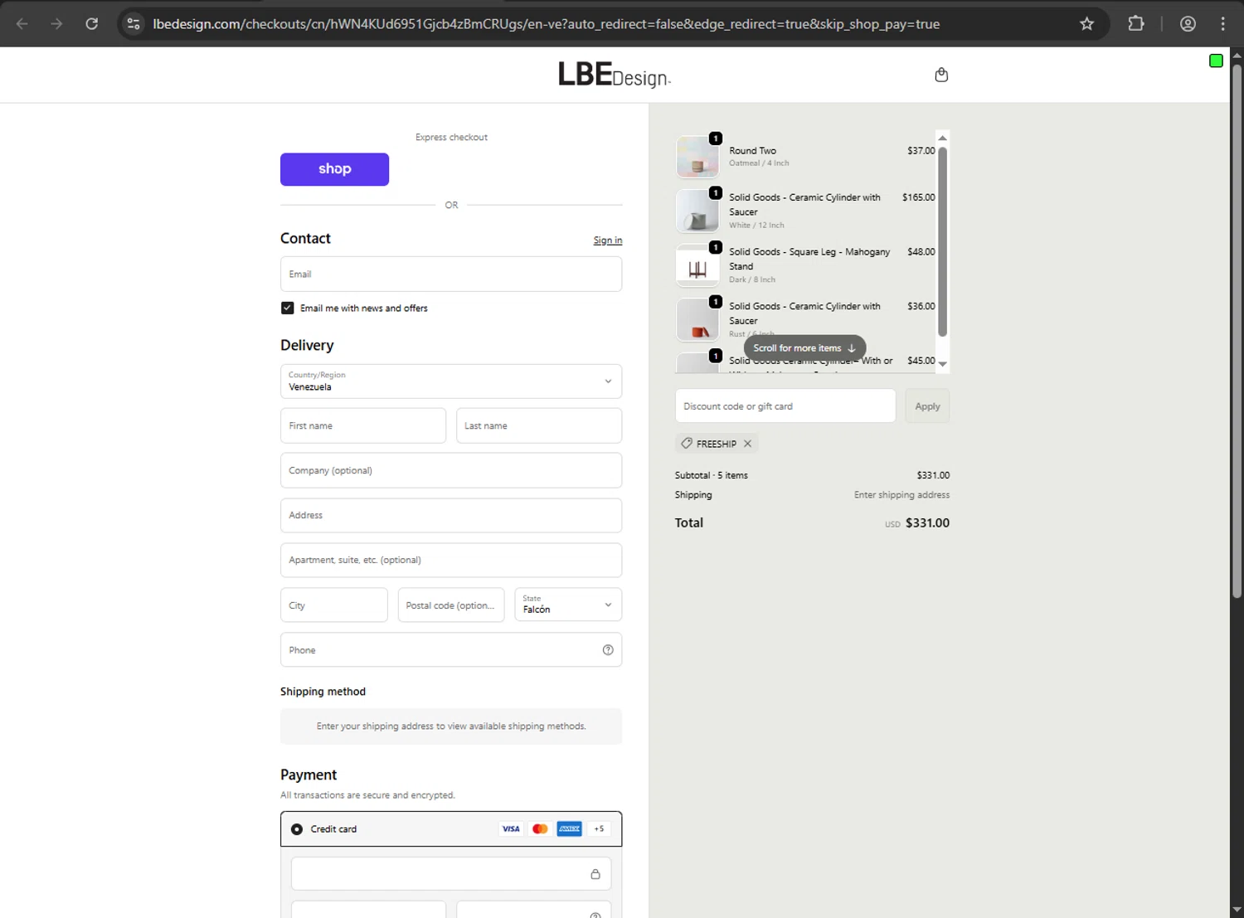Reload the page with refresh icon
The height and width of the screenshot is (918, 1244).
[92, 24]
